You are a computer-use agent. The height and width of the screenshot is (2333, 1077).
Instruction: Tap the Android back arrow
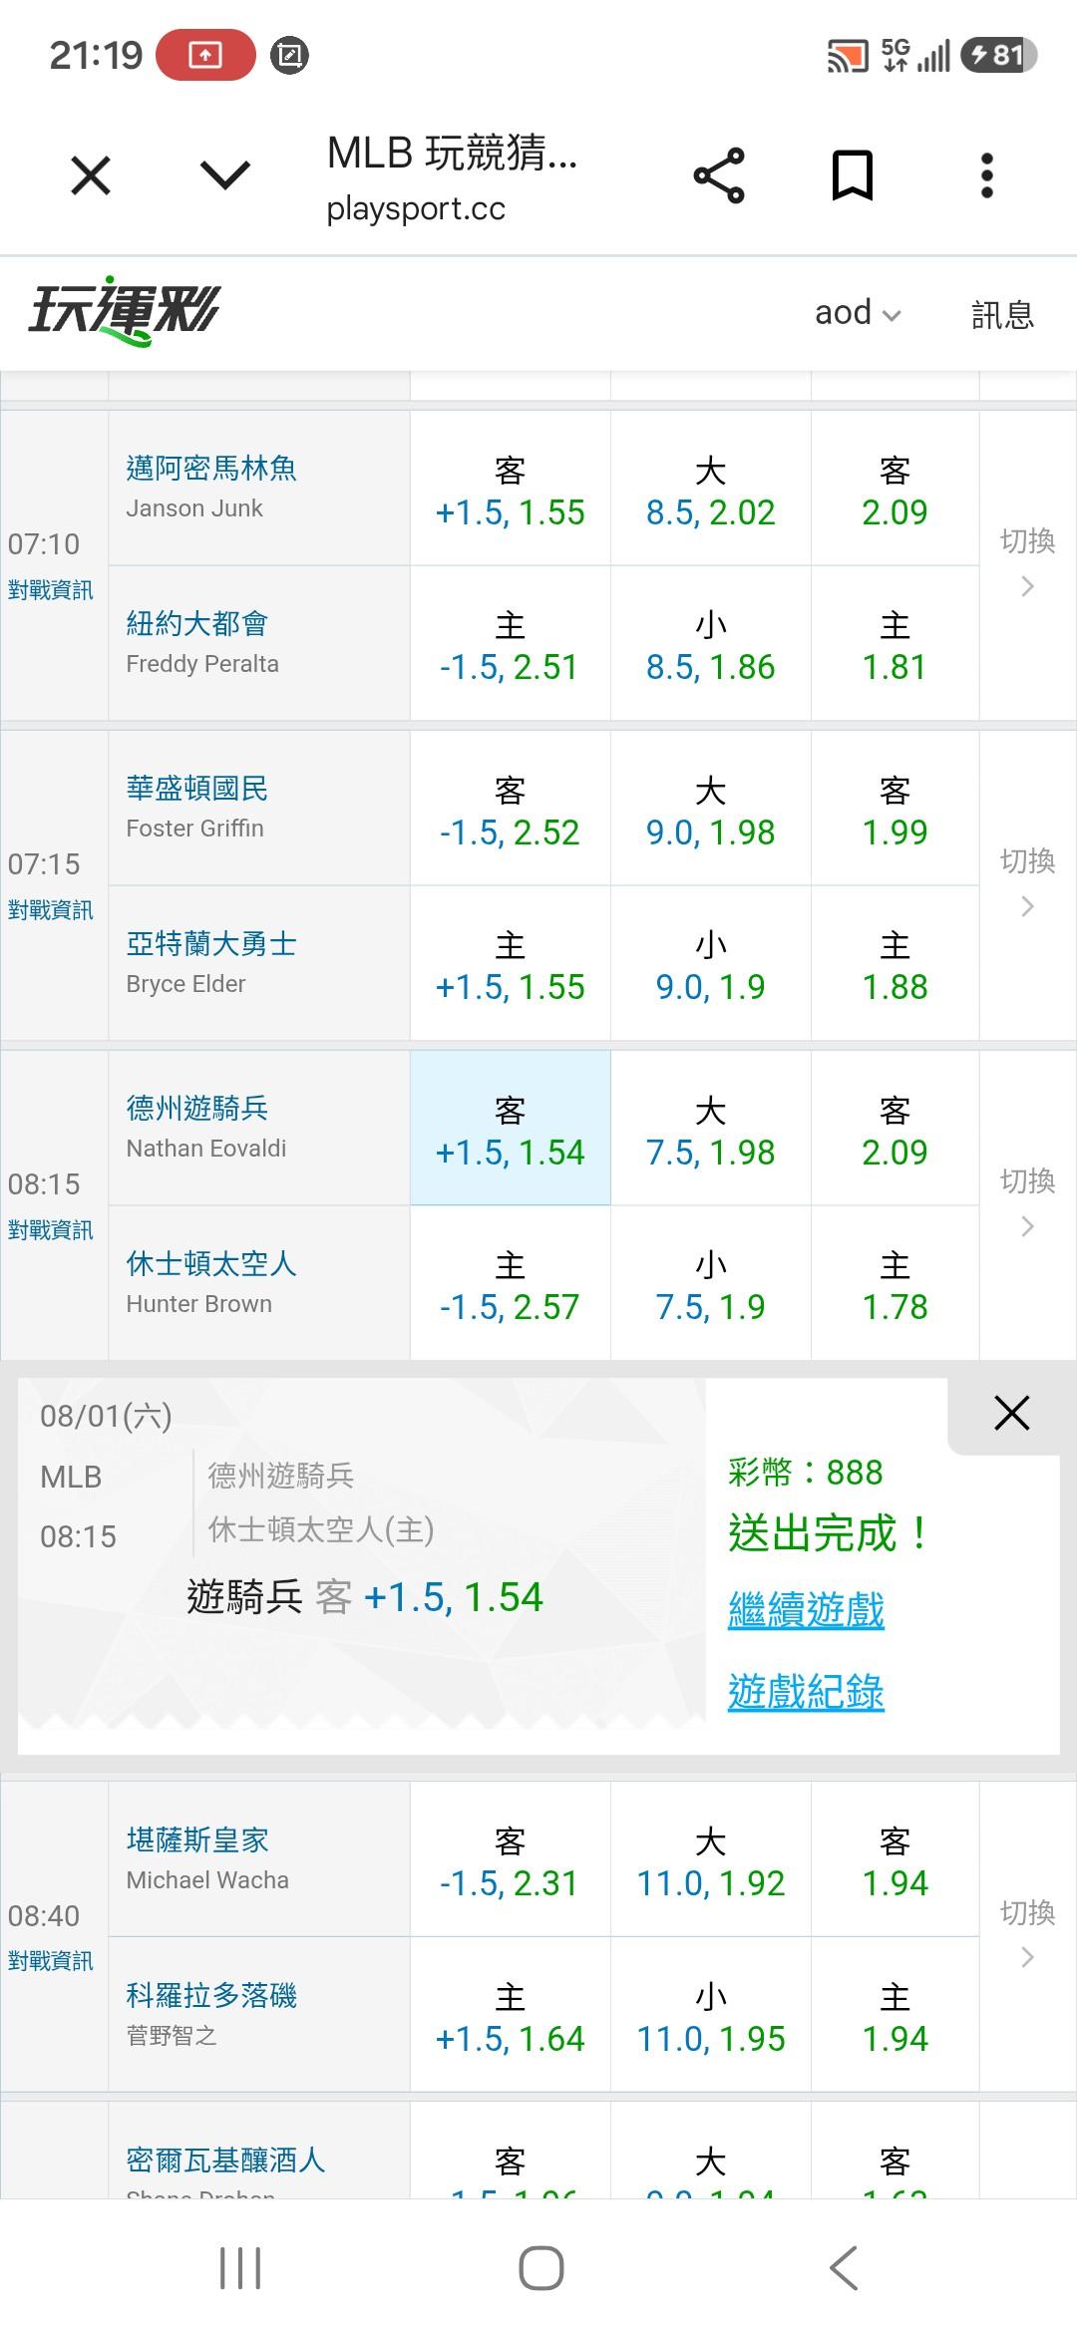point(844,2268)
